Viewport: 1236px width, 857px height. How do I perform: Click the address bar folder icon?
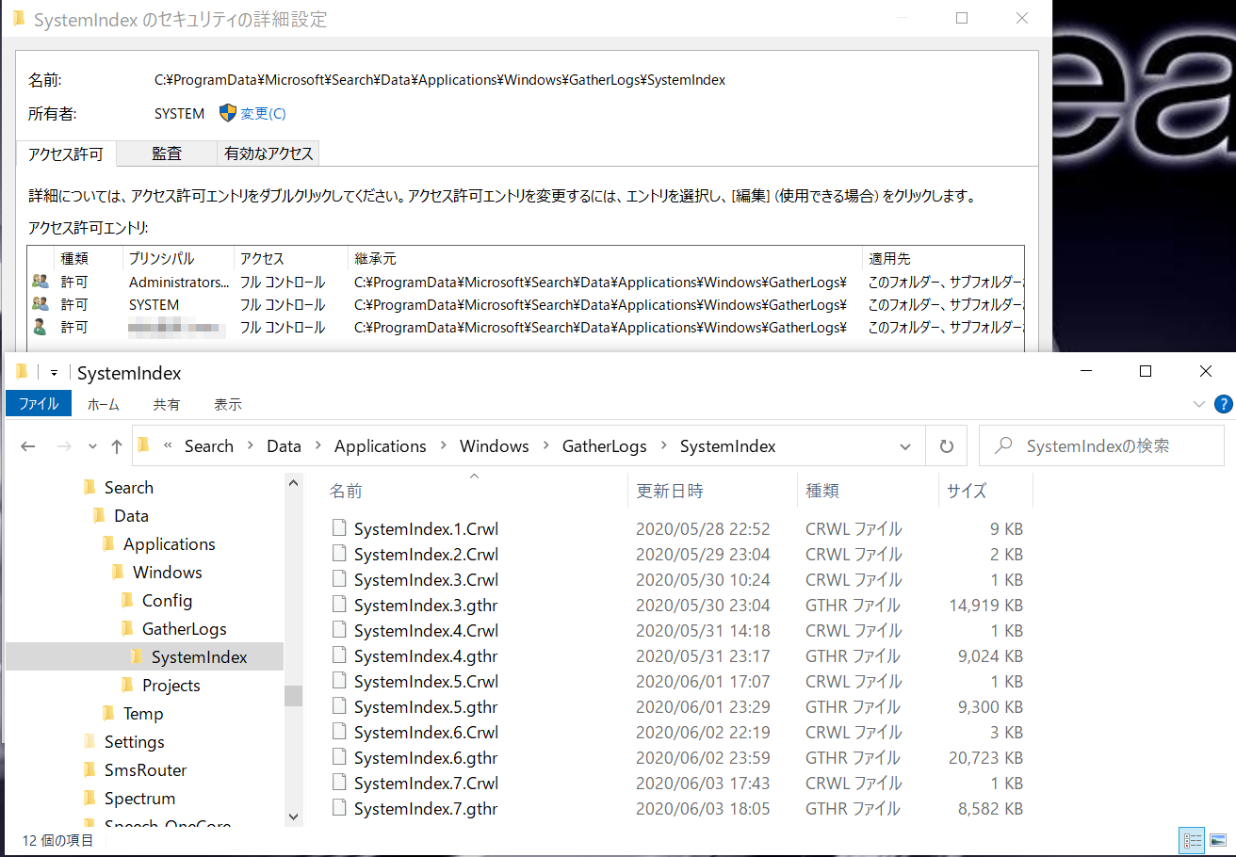143,445
